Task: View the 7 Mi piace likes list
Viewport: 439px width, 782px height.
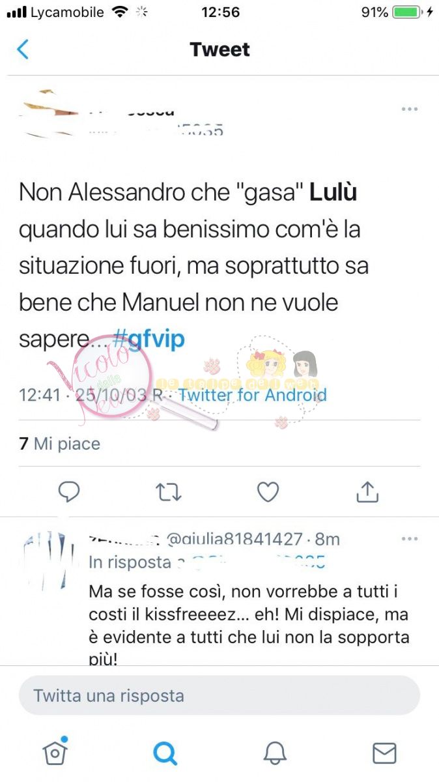Action: coord(60,444)
